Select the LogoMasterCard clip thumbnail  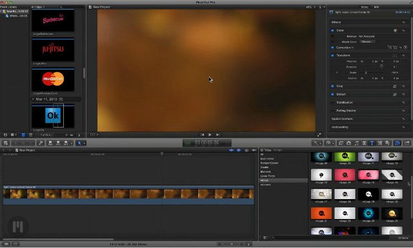53,80
